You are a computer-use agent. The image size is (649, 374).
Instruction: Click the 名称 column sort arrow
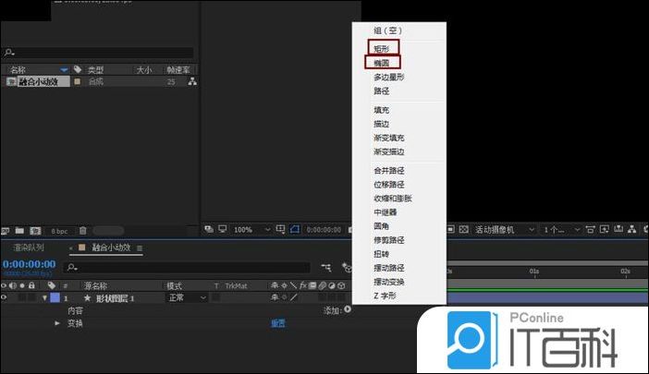tap(64, 70)
